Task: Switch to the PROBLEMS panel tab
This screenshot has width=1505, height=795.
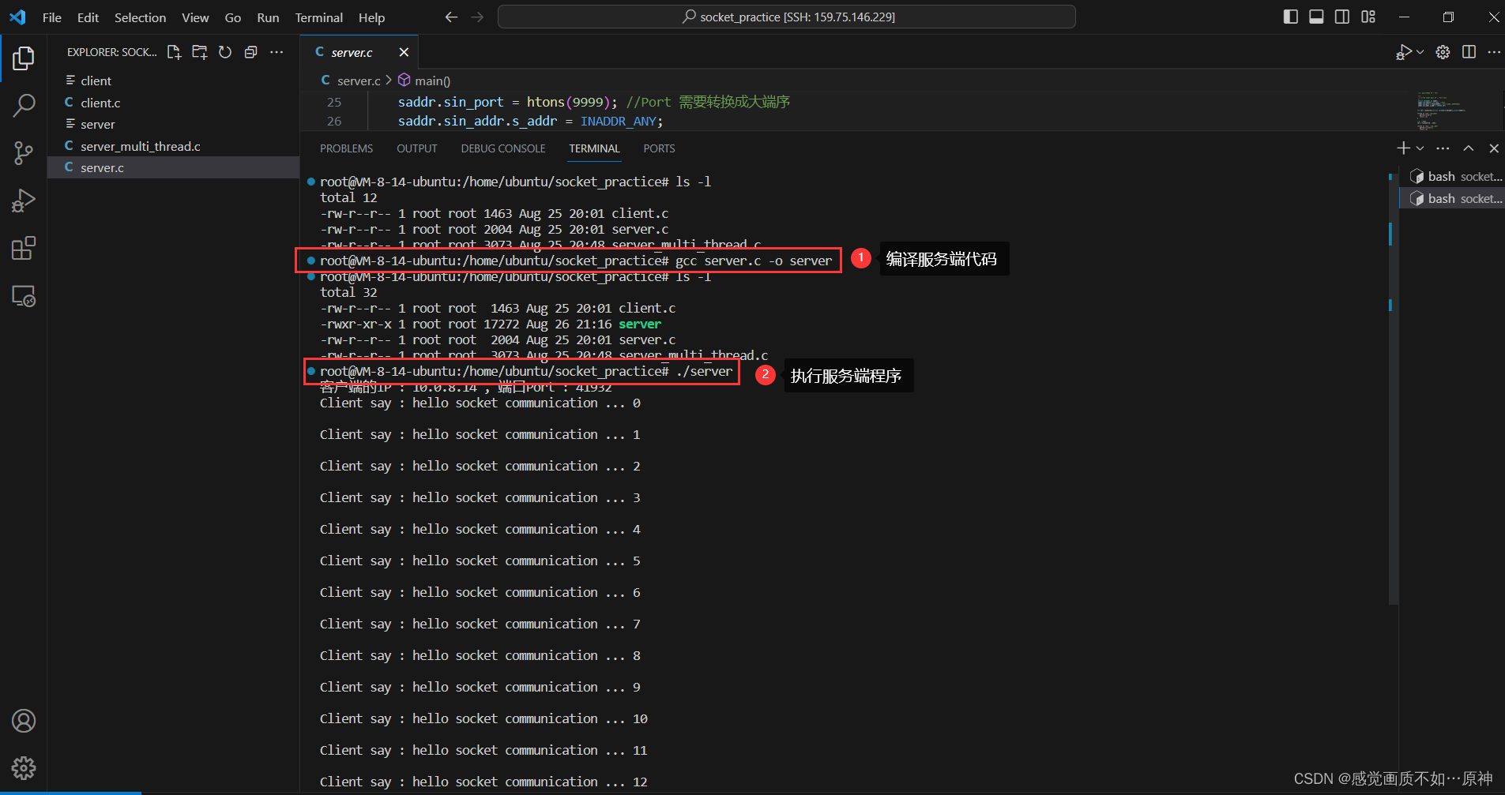Action: click(346, 148)
